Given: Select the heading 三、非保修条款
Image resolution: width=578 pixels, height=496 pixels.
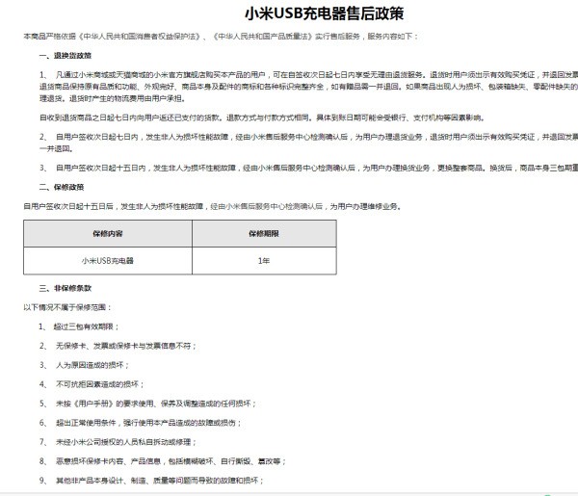Looking at the screenshot, I should (x=66, y=288).
